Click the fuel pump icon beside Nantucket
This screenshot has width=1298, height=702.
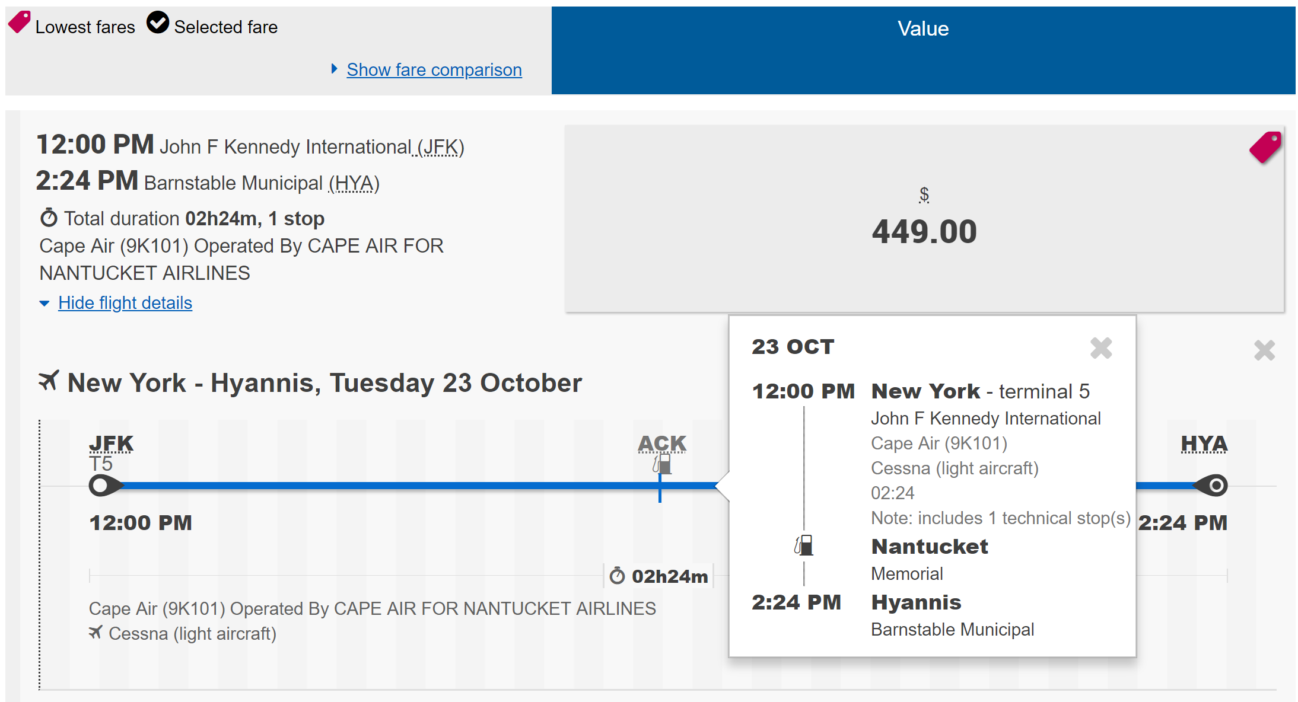click(x=804, y=545)
